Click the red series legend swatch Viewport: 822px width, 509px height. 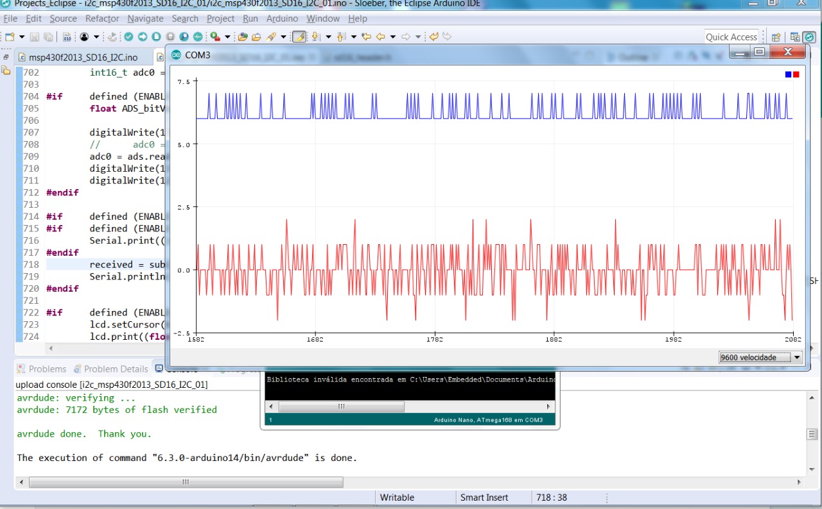796,74
